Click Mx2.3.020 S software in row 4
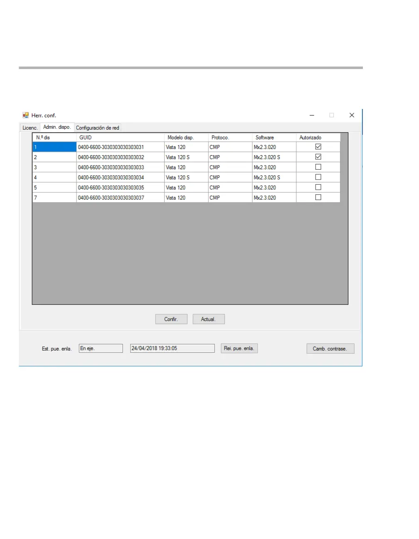Screen dimensions: 419x539 274,177
